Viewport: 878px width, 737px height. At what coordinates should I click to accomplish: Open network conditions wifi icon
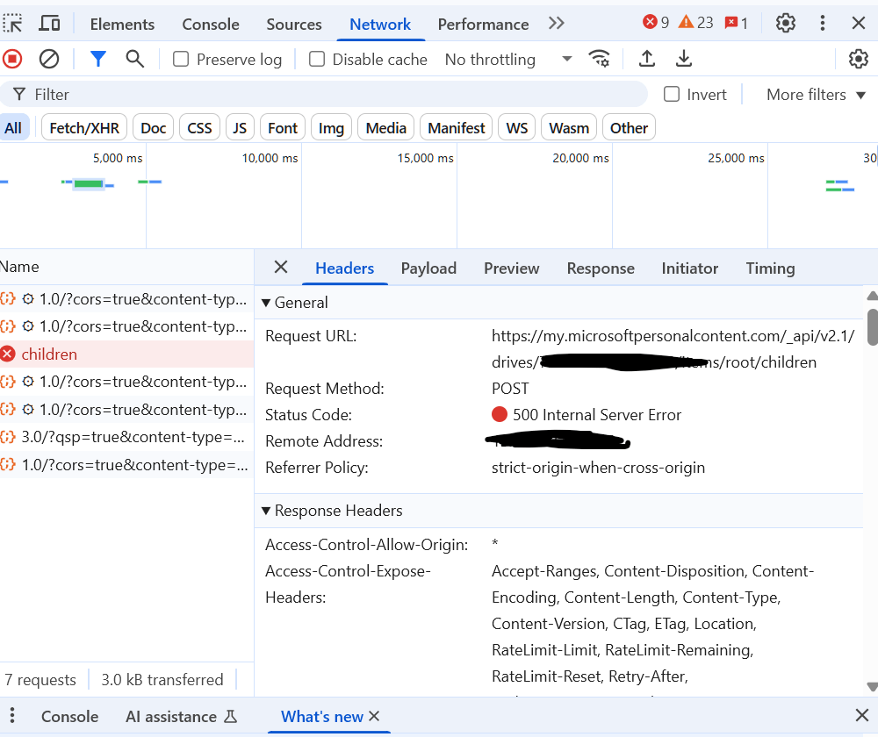[x=599, y=59]
